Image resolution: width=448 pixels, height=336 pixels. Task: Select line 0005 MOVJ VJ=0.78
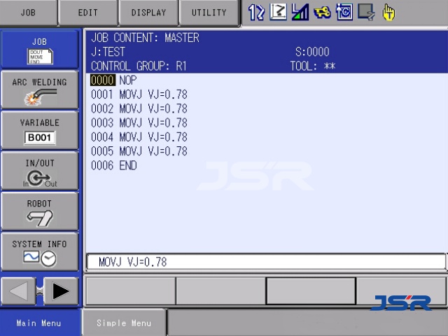tap(139, 151)
